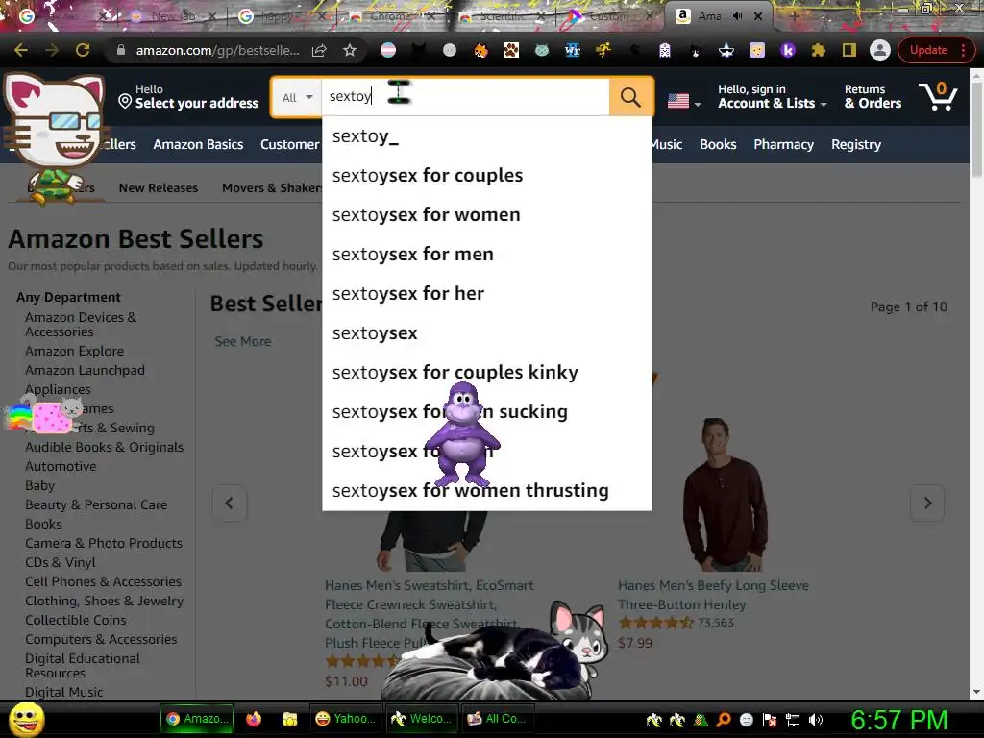Screen dimensions: 984x738
Task: Click the share page icon in address bar
Action: [x=319, y=50]
